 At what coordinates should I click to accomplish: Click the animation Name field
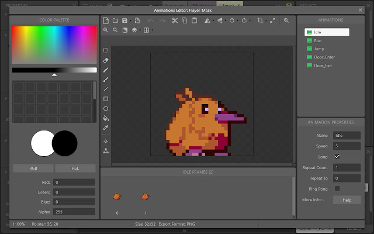347,135
